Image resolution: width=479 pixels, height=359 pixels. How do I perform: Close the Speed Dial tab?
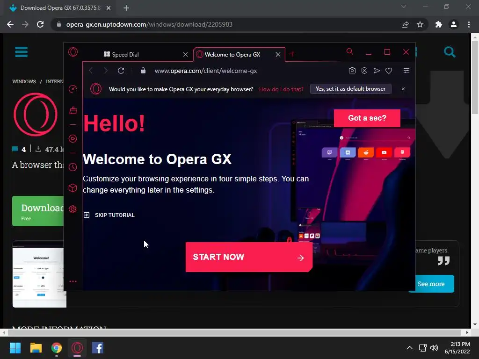click(185, 54)
